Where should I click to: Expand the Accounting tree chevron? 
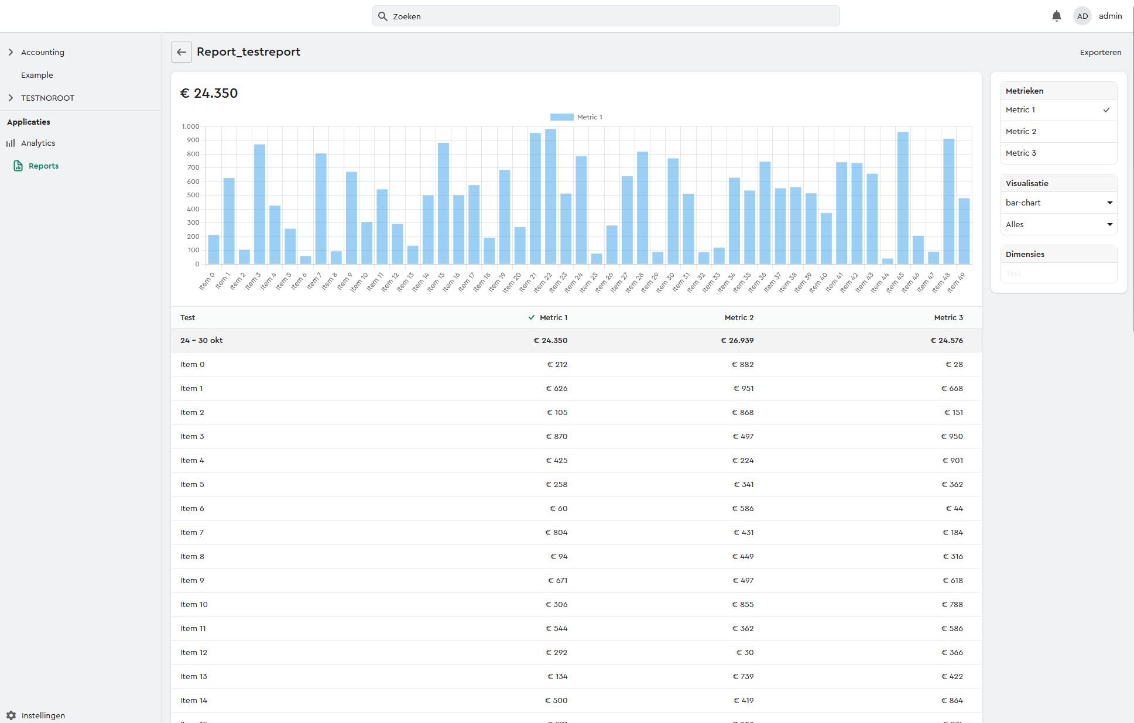pos(11,52)
